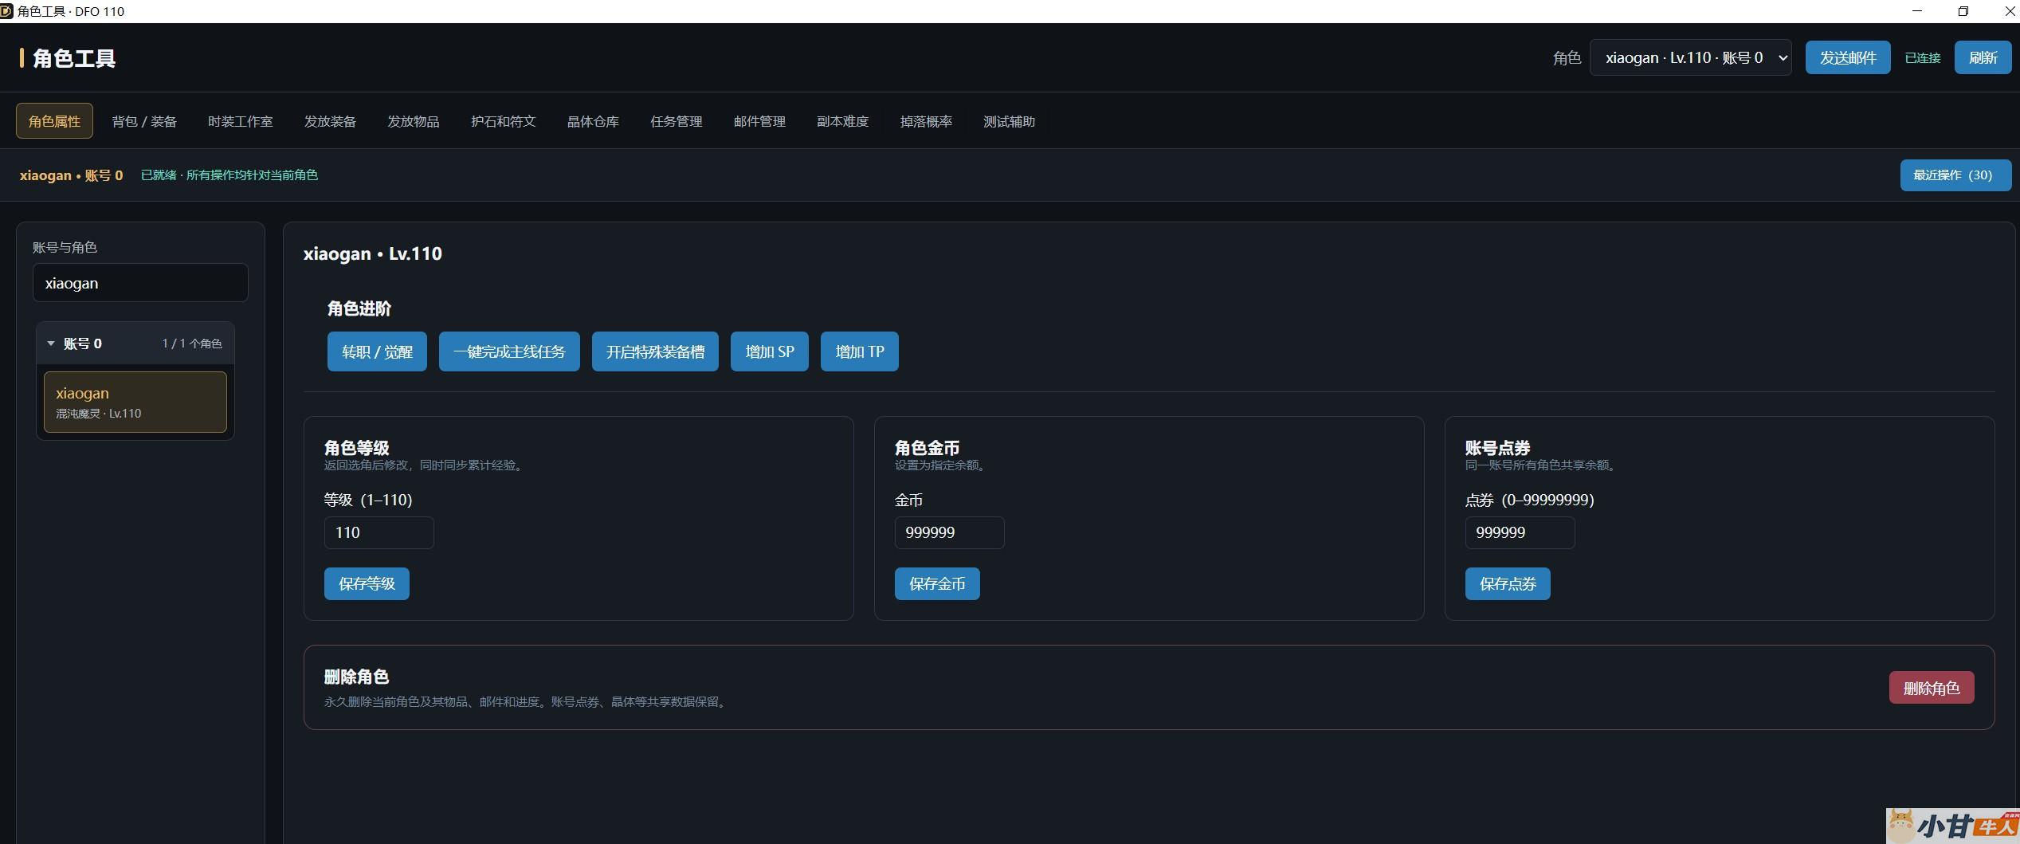Click the xiaogan • Lv.110 heading

(373, 253)
